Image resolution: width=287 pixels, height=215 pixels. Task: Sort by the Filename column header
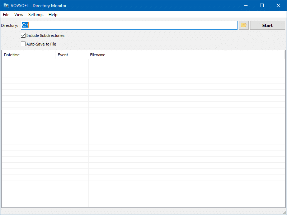point(179,55)
